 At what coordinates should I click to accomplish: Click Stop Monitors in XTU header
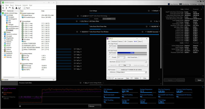coord(173,4)
